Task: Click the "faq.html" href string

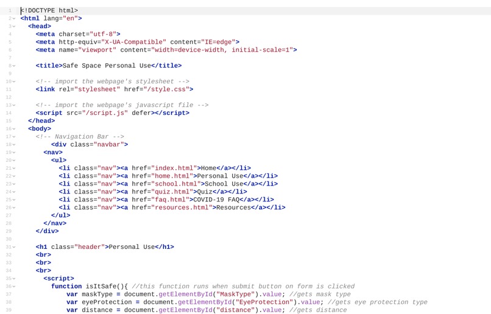Action: 171,200
